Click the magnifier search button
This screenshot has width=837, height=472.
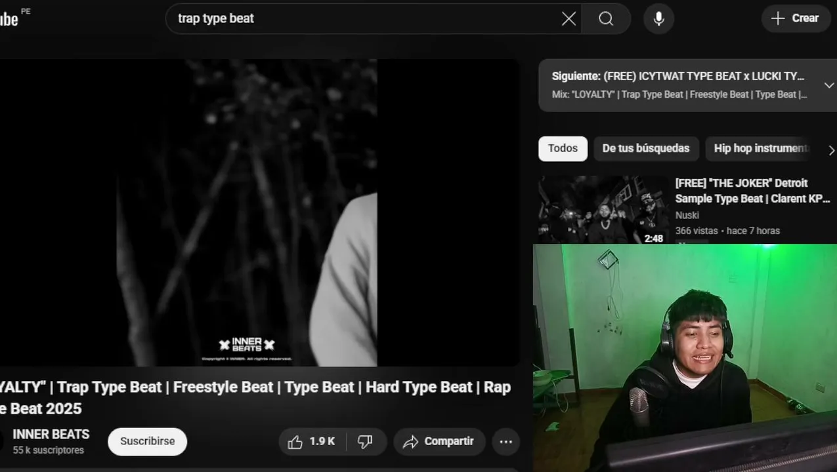coord(606,18)
